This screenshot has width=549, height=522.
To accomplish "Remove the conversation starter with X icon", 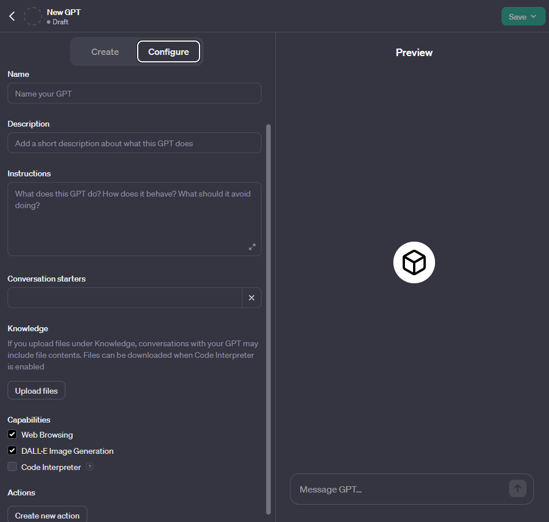I will coord(252,298).
